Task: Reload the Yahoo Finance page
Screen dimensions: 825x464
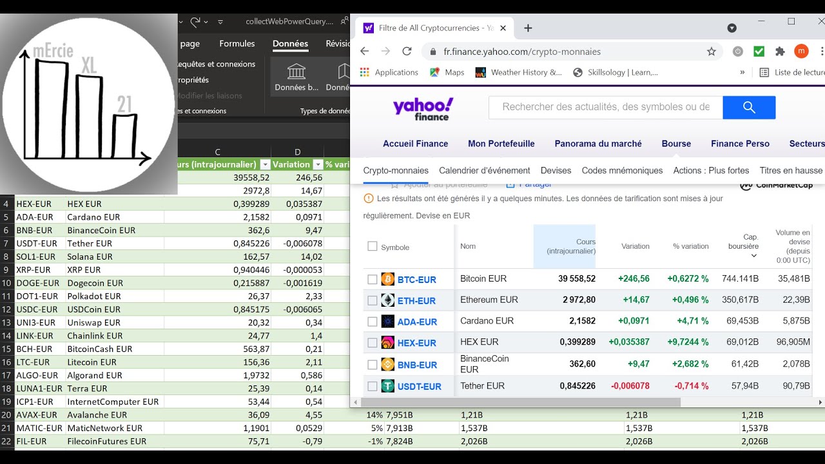Action: 407,52
